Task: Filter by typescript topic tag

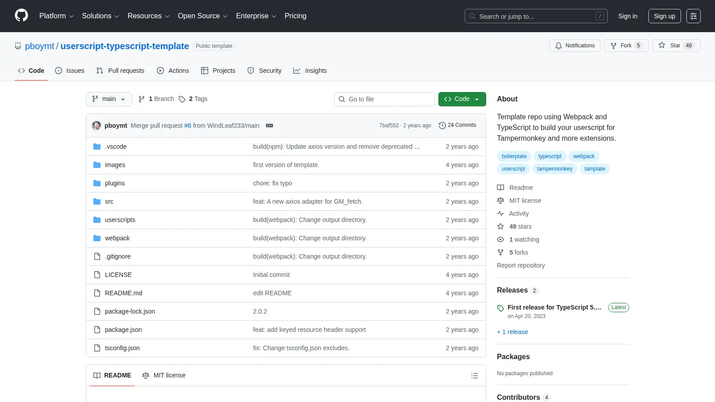Action: click(550, 156)
